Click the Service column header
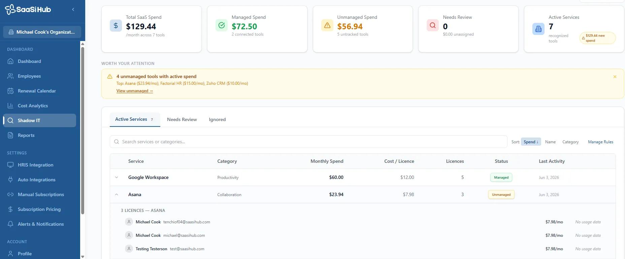This screenshot has width=625, height=259. [136, 161]
